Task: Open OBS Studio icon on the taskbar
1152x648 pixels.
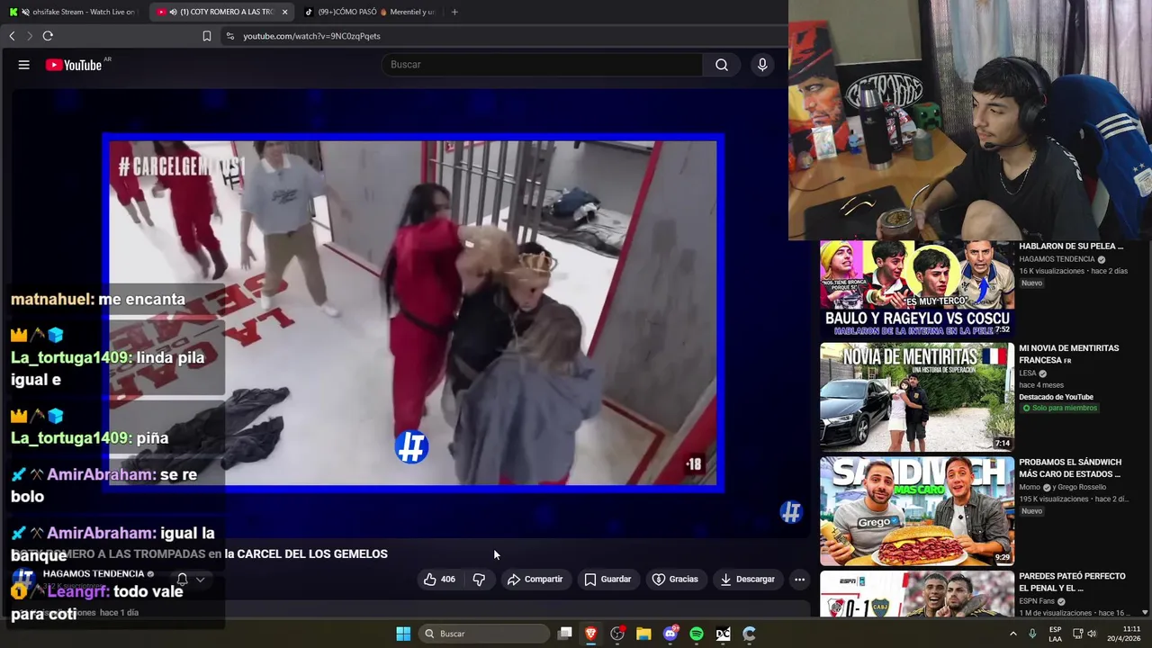Action: 617,634
